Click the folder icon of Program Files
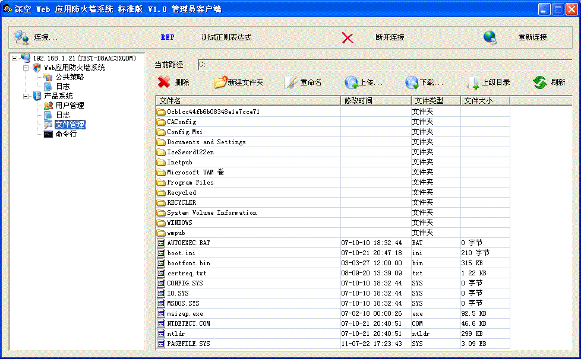581x359 pixels. (161, 182)
